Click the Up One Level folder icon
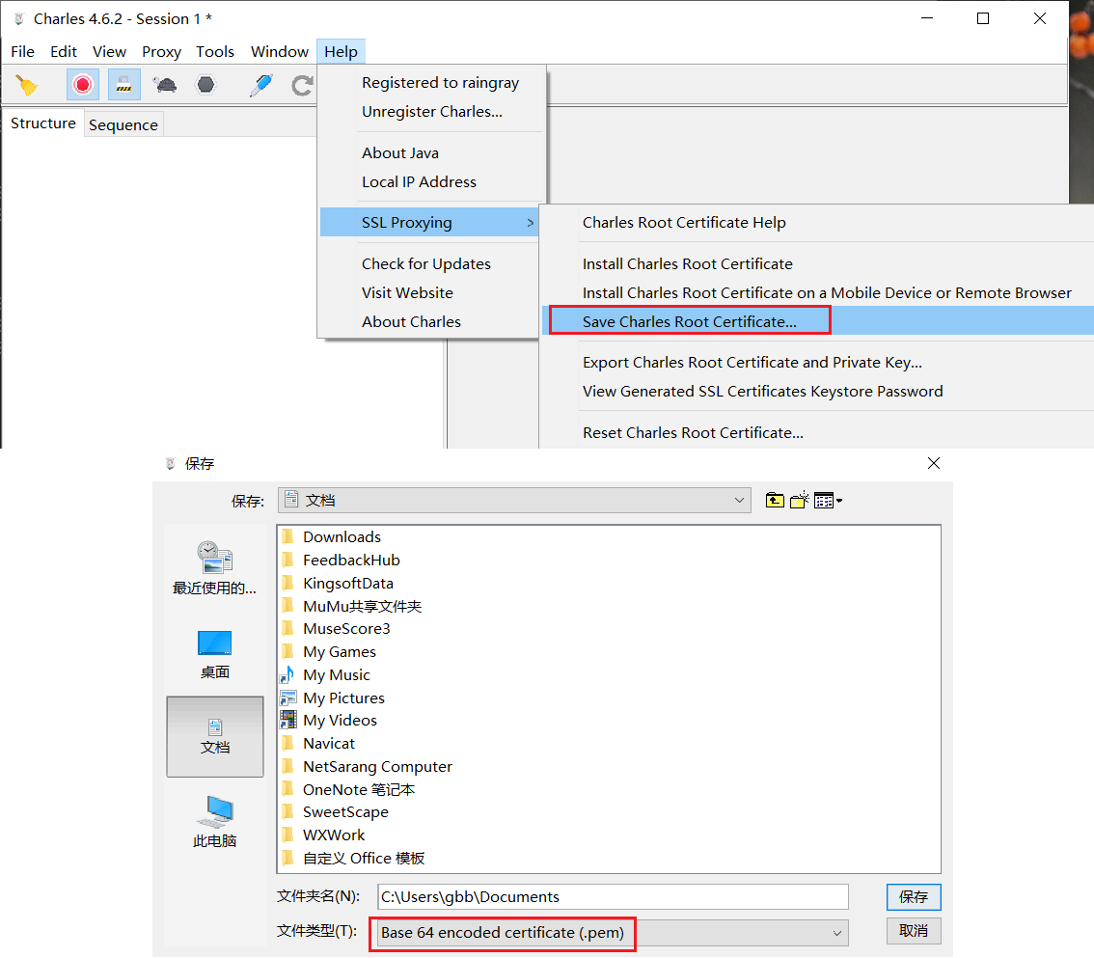The width and height of the screenshot is (1094, 958). [775, 500]
